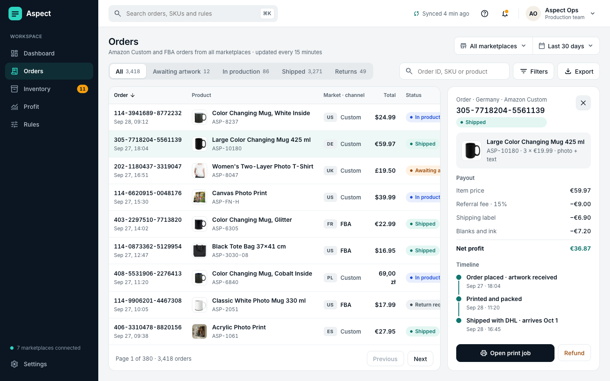This screenshot has width=610, height=381.
Task: Click the Women's Two-Layer Photo T-Shirt thumbnail
Action: 200,171
